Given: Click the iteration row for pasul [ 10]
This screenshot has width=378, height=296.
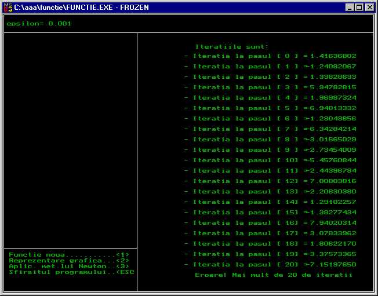Looking at the screenshot, I should [270, 160].
